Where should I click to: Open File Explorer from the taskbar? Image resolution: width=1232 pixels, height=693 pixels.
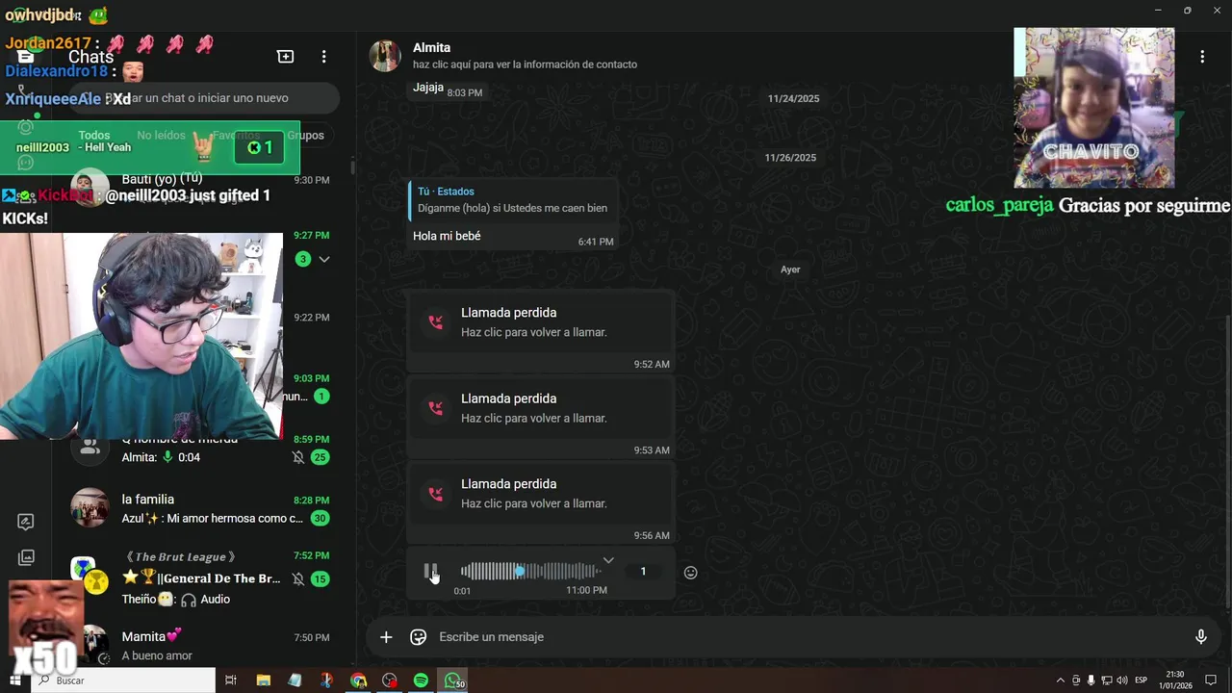pyautogui.click(x=263, y=680)
